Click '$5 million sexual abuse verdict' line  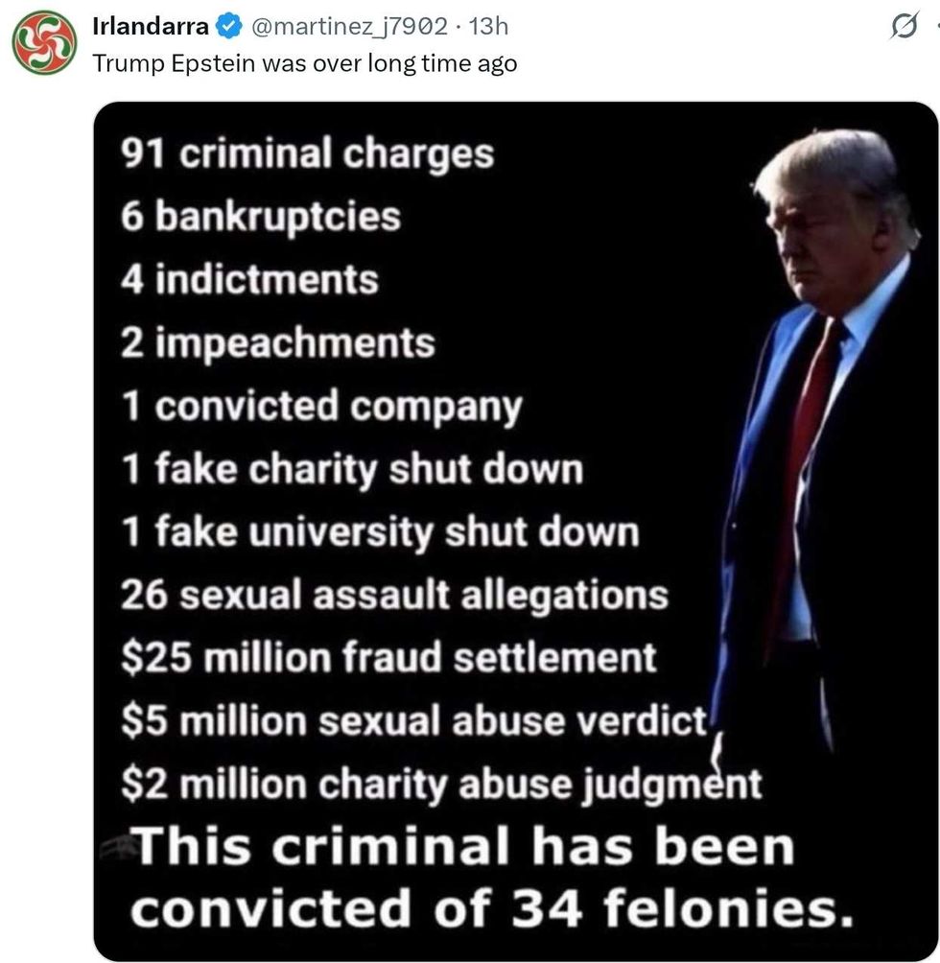414,721
